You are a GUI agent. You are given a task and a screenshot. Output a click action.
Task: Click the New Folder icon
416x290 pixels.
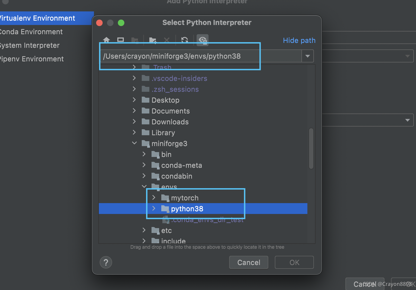pos(152,40)
